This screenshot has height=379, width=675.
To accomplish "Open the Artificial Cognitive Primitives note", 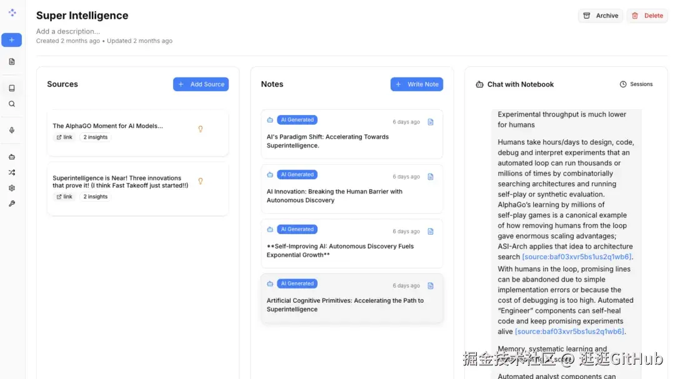I will [345, 305].
